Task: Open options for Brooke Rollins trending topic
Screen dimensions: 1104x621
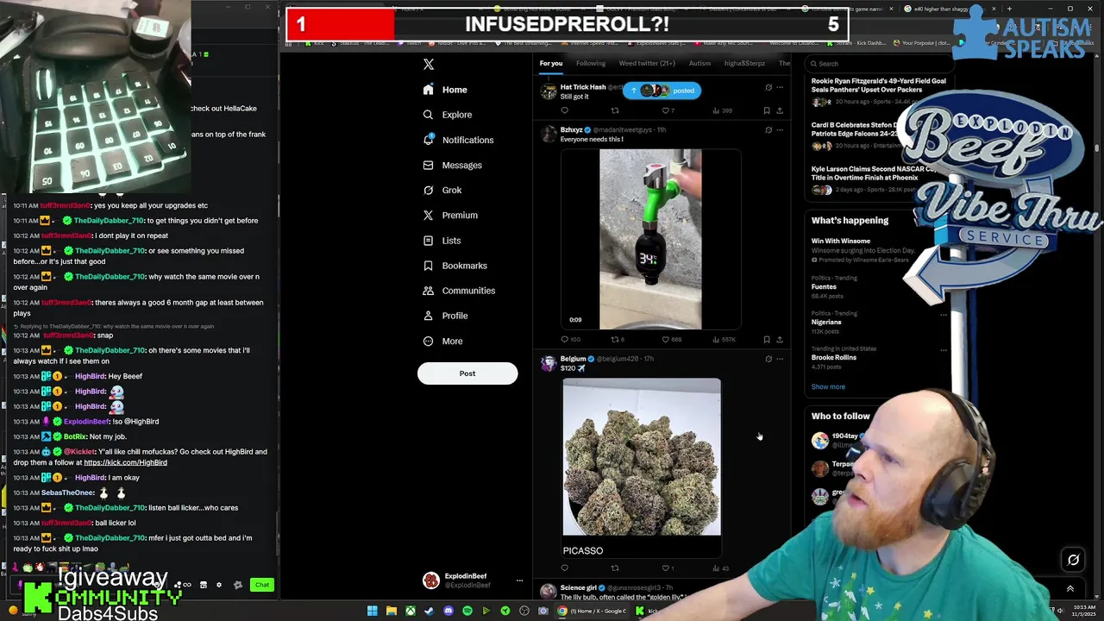Action: [x=944, y=349]
